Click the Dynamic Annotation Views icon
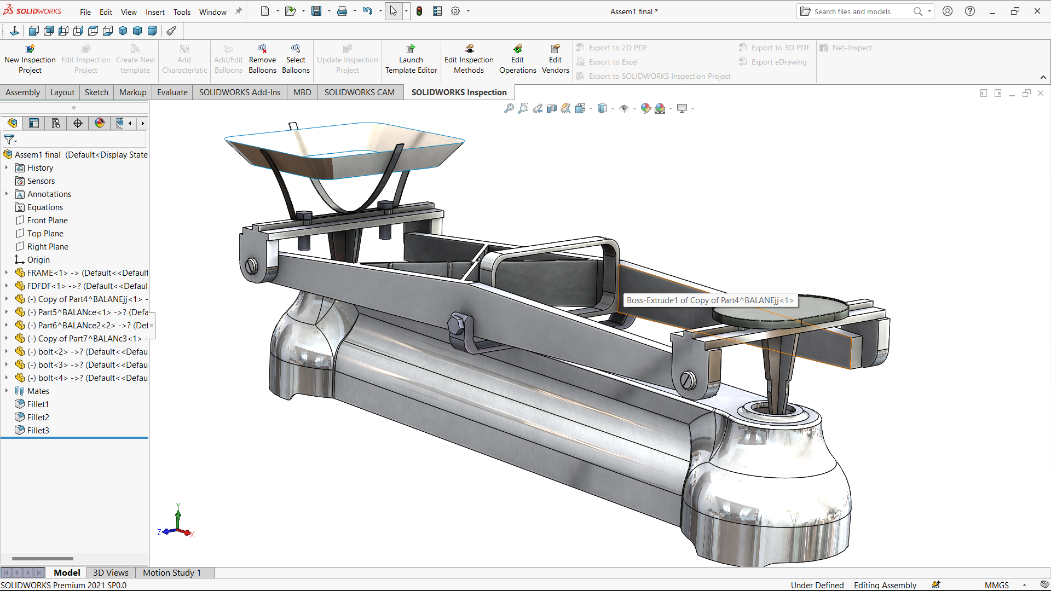The height and width of the screenshot is (591, 1051). click(x=566, y=108)
